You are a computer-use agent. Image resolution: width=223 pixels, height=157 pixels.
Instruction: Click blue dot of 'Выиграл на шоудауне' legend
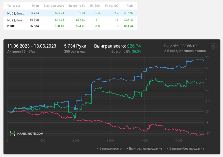127,149
